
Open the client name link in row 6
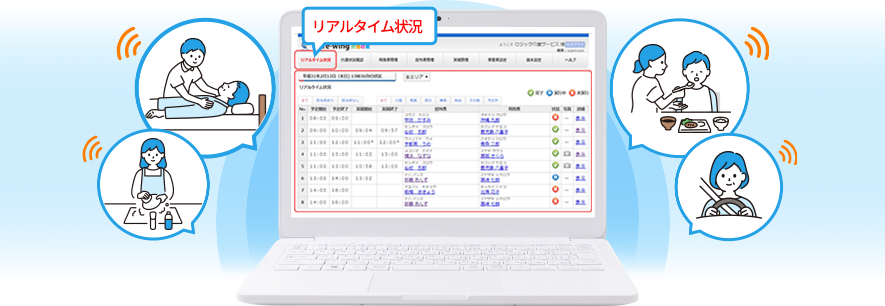click(x=490, y=180)
